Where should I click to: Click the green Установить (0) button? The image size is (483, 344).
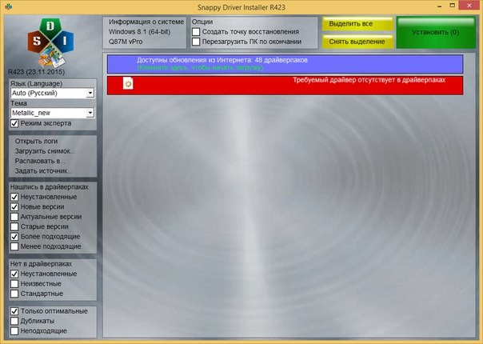pyautogui.click(x=436, y=32)
